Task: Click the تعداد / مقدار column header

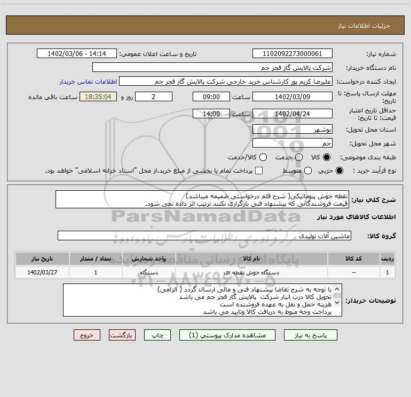Action: click(96, 259)
